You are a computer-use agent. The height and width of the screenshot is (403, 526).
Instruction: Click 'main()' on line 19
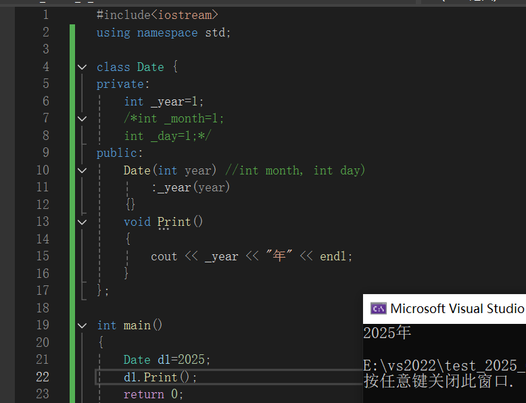point(143,325)
